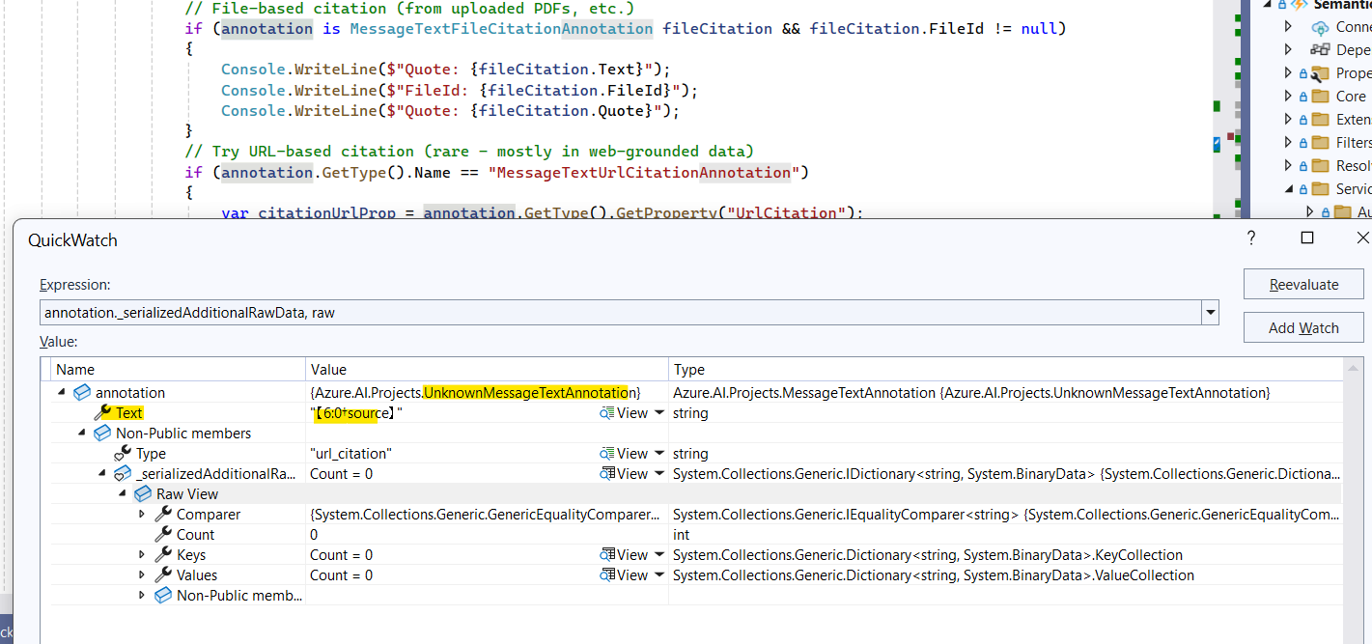Open the Expression history dropdown arrow
The width and height of the screenshot is (1372, 644).
[1210, 313]
